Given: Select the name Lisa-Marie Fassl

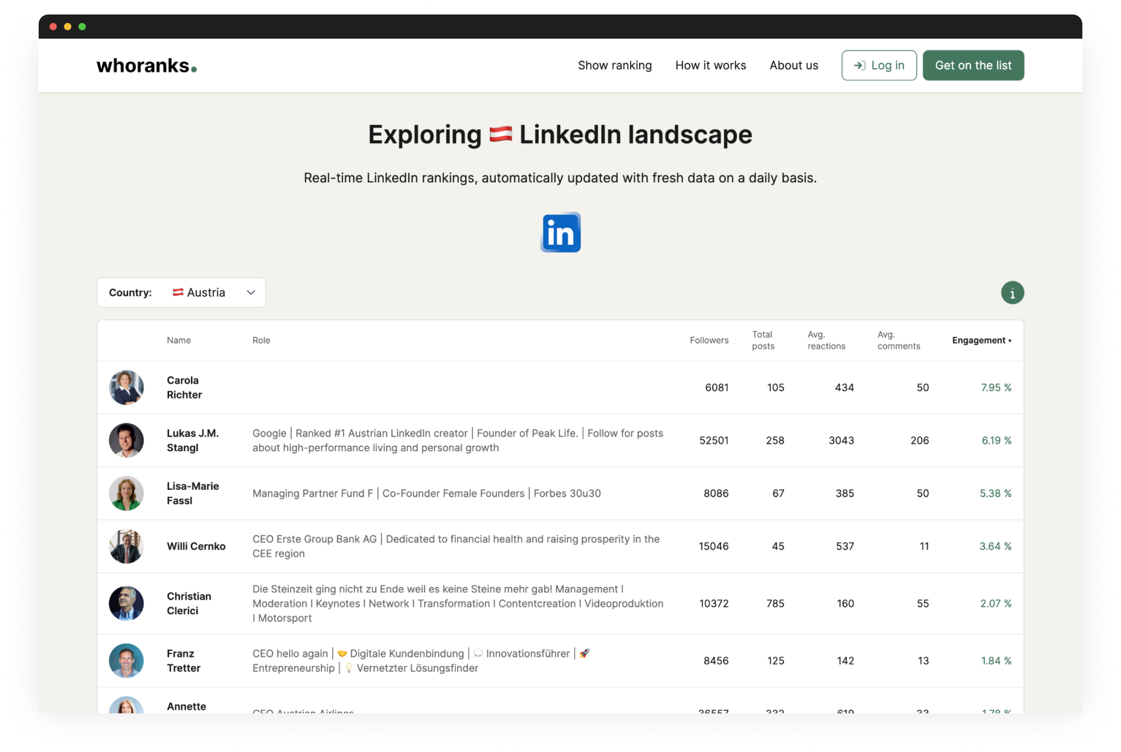Looking at the screenshot, I should click(x=193, y=493).
